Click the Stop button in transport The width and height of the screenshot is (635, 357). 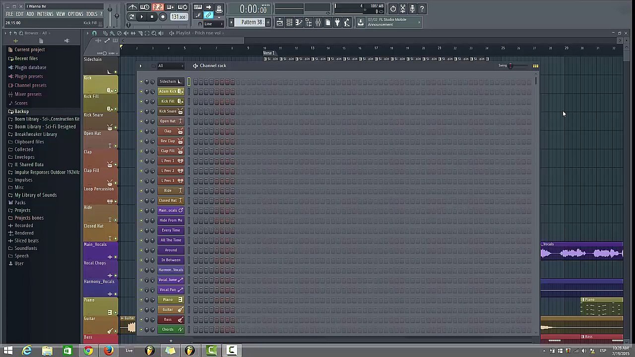tap(152, 17)
